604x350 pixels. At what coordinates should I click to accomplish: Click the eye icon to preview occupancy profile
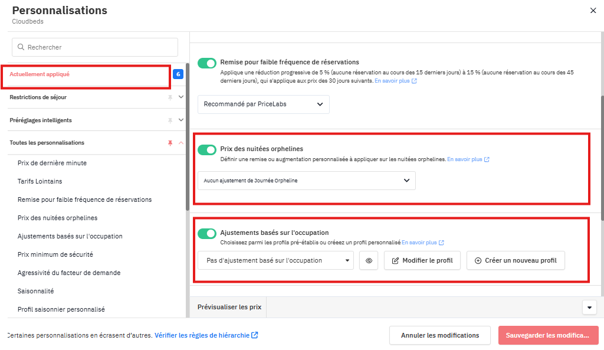tap(369, 260)
